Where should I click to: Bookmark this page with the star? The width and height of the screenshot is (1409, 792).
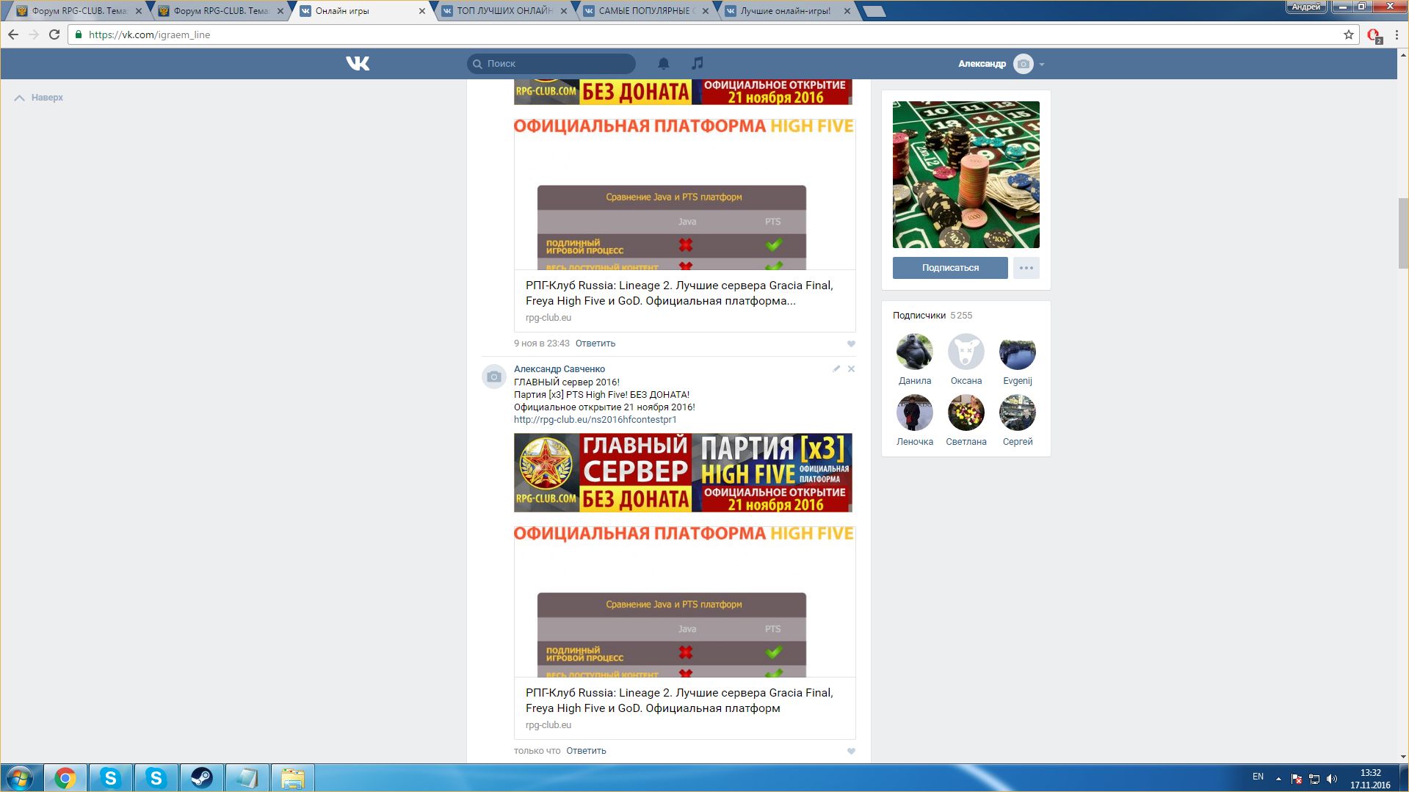pos(1348,34)
